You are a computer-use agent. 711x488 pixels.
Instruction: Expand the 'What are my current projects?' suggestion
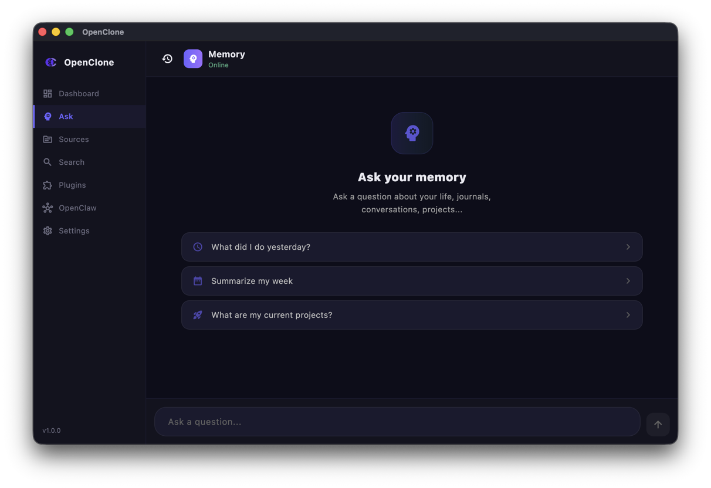tap(627, 315)
